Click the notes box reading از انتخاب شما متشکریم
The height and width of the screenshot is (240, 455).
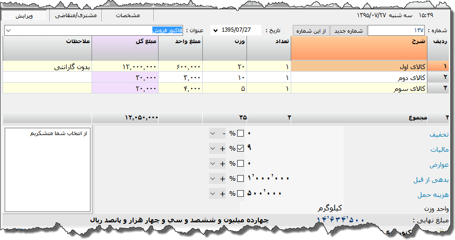pyautogui.click(x=47, y=169)
